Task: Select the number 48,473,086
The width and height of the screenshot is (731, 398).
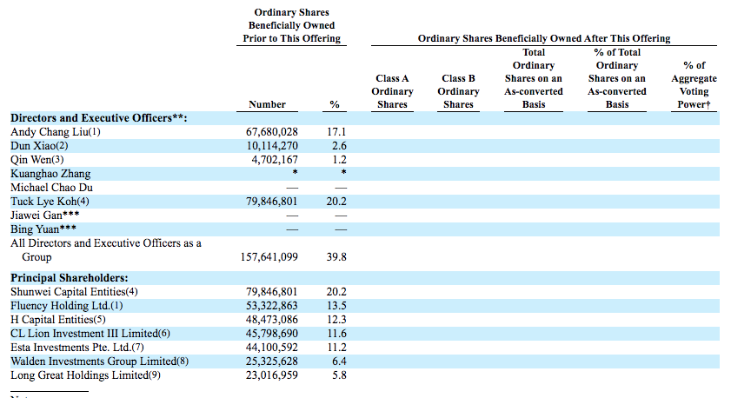Action: coord(272,320)
